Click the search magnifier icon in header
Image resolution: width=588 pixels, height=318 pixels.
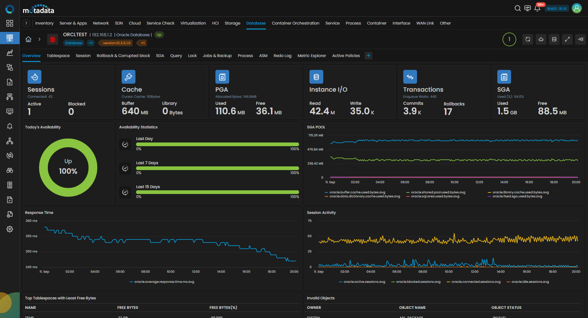[518, 8]
